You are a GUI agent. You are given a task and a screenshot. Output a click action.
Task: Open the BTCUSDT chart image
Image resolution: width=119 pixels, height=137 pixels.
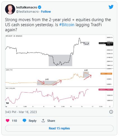[x=59, y=71]
